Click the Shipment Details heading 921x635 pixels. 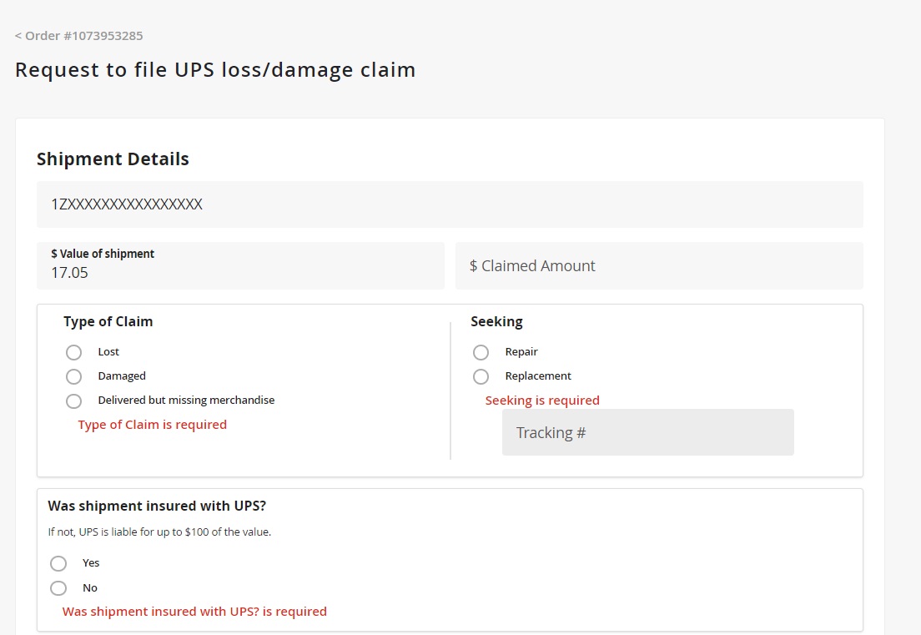click(x=113, y=159)
